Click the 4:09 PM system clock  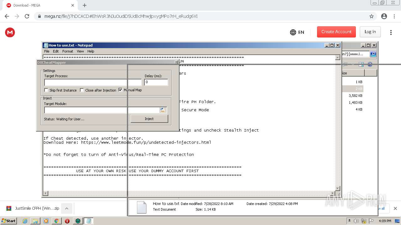click(385, 221)
